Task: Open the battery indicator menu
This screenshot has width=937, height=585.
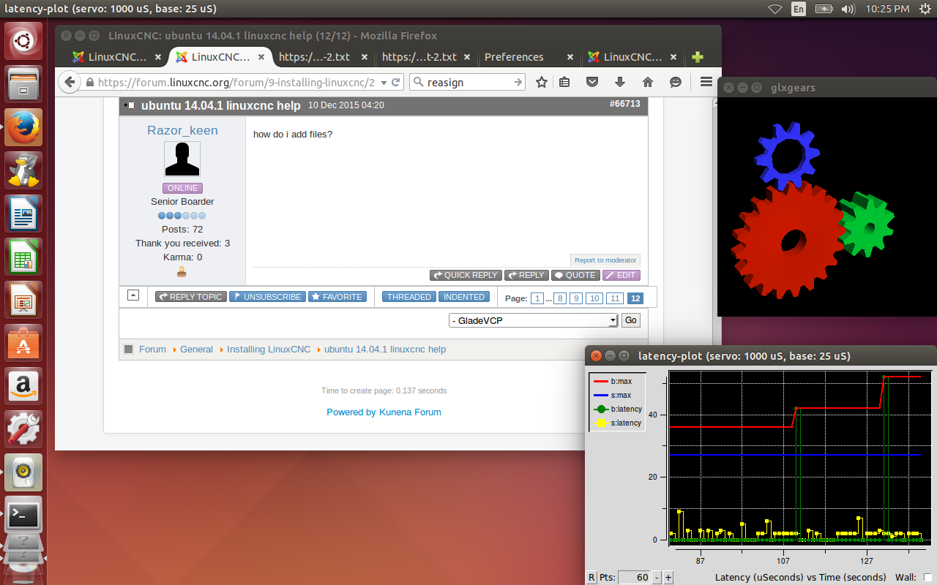Action: 824,9
